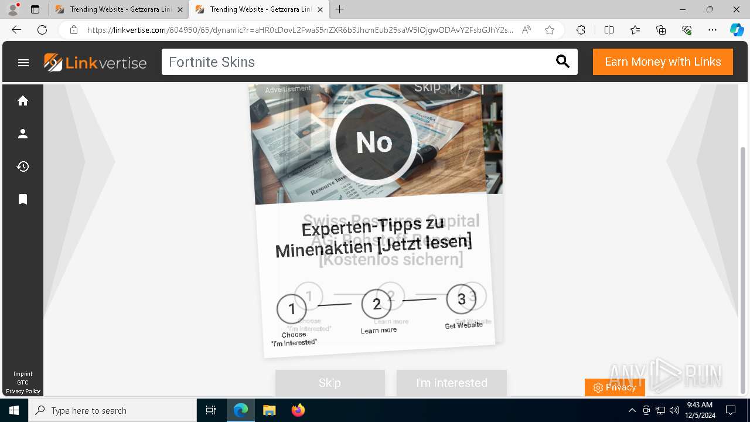750x422 pixels.
Task: Click Earn Money with Links button
Action: pyautogui.click(x=663, y=62)
